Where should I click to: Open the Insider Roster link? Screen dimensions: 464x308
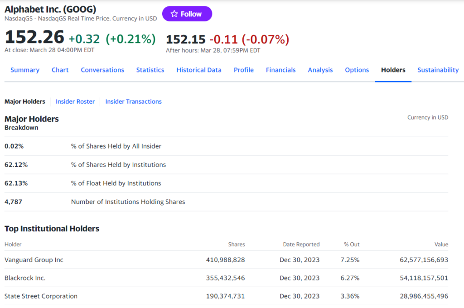pos(75,101)
